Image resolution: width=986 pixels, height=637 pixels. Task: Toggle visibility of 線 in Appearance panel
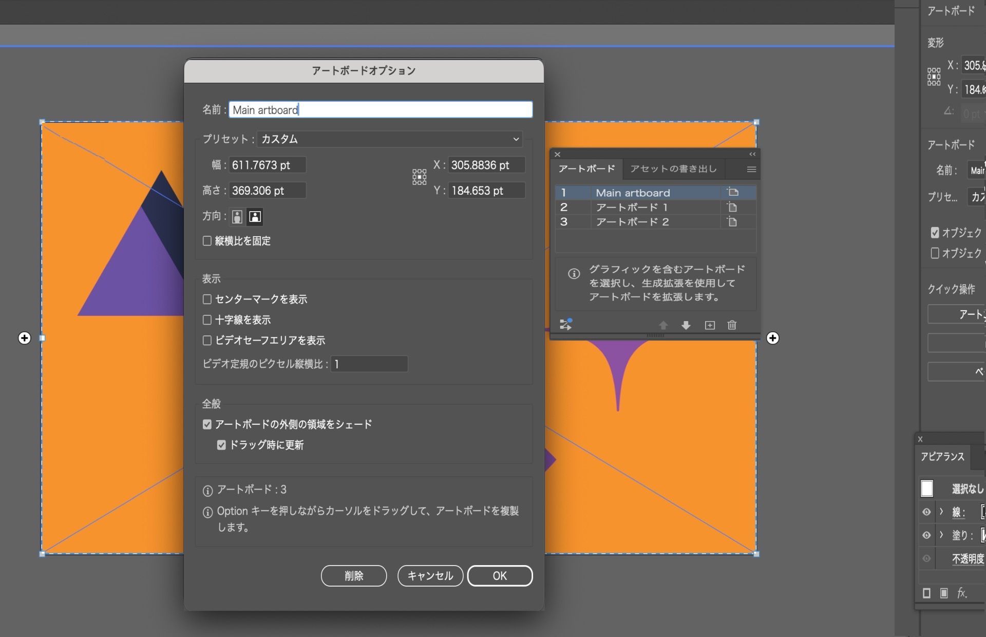[x=927, y=512]
